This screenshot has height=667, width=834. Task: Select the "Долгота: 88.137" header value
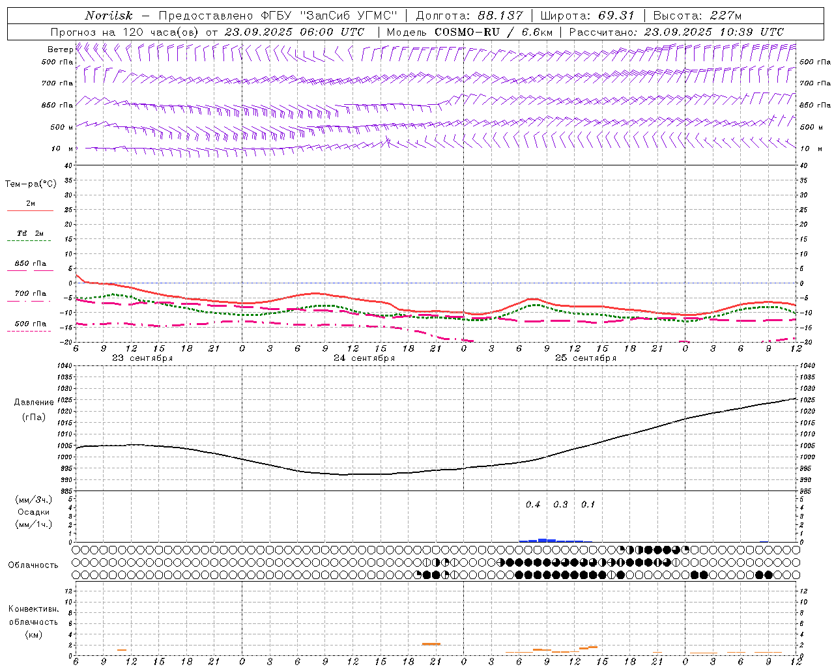click(x=469, y=16)
